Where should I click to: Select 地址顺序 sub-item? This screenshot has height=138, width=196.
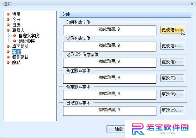click(27, 41)
